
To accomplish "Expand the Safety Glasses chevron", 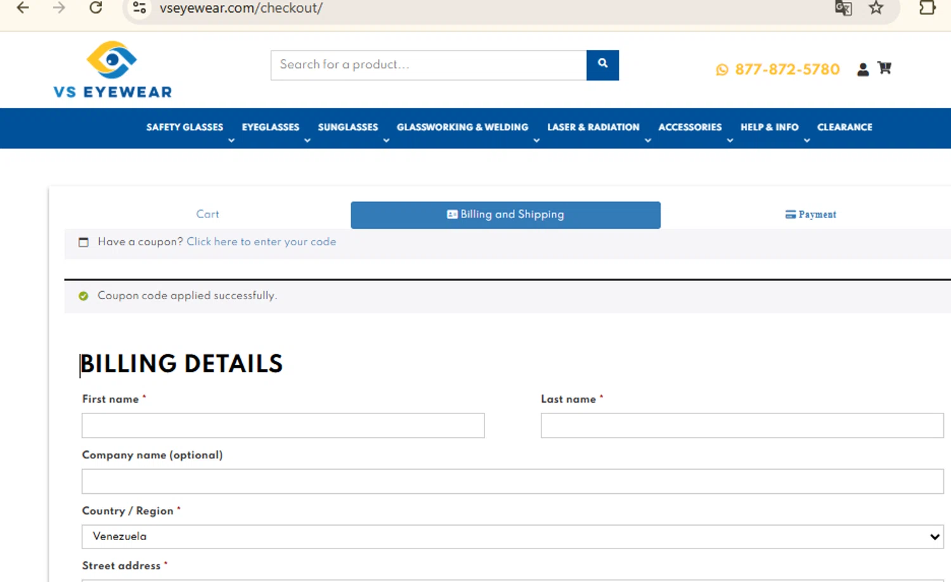I will (231, 140).
